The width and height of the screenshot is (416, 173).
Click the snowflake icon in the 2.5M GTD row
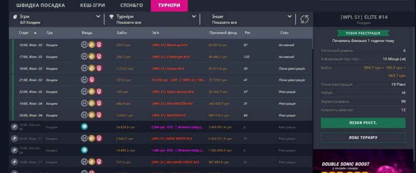84,127
